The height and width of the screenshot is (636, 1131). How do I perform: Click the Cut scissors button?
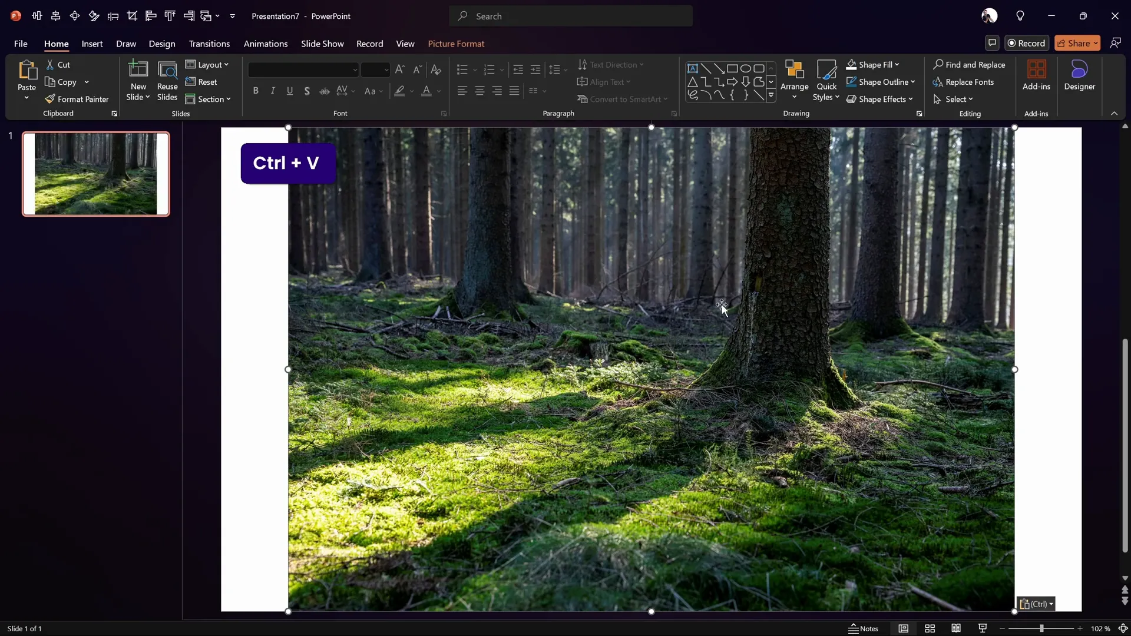[58, 65]
